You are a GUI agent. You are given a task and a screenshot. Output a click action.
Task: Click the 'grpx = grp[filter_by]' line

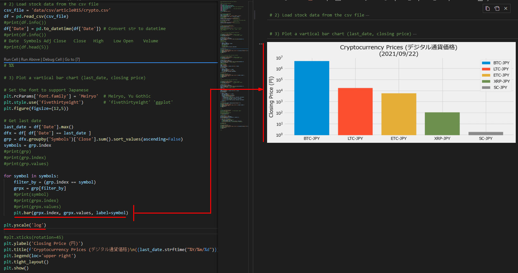(x=40, y=188)
